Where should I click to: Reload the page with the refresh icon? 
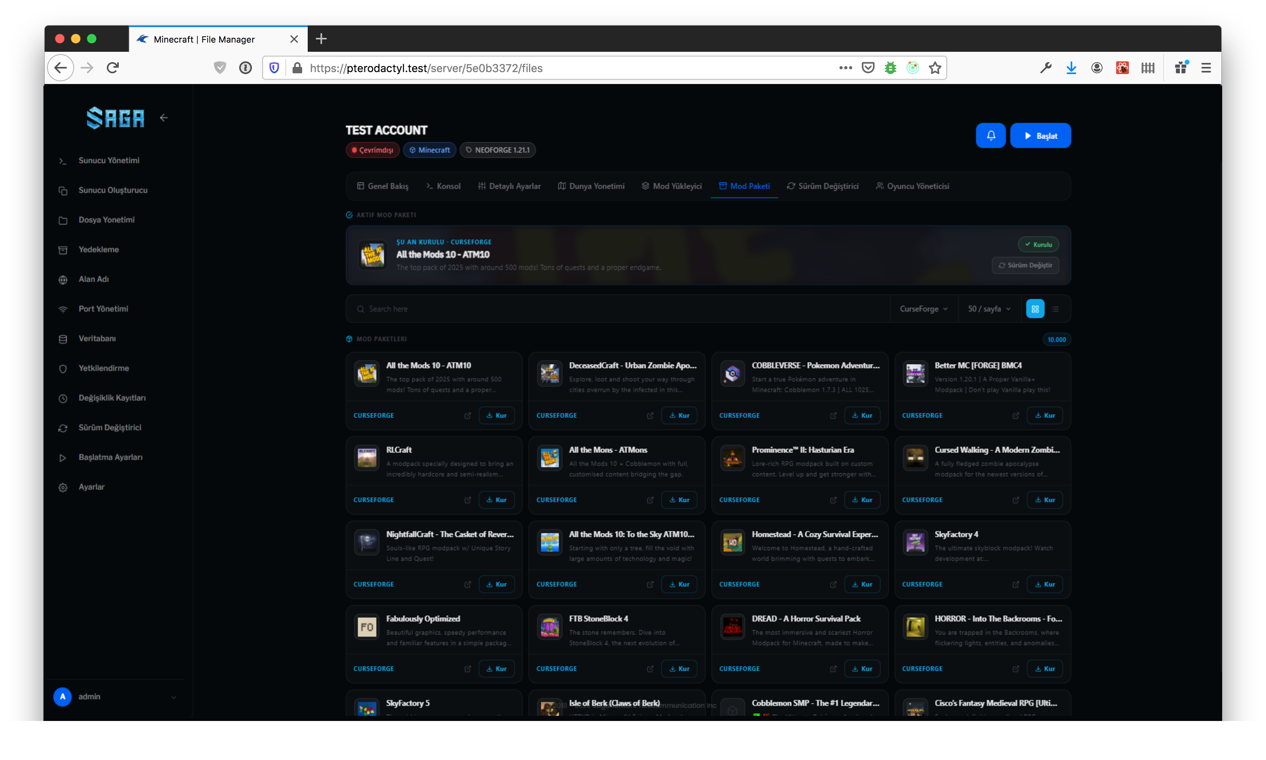pyautogui.click(x=113, y=68)
